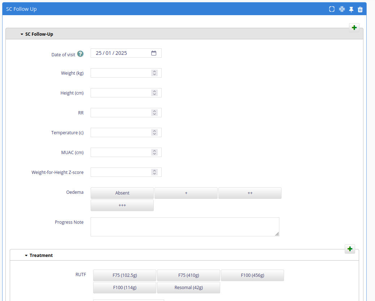Screen dimensions: 375x301
Task: Click the Weight-for-Height Z-score input field
Action: [126, 172]
